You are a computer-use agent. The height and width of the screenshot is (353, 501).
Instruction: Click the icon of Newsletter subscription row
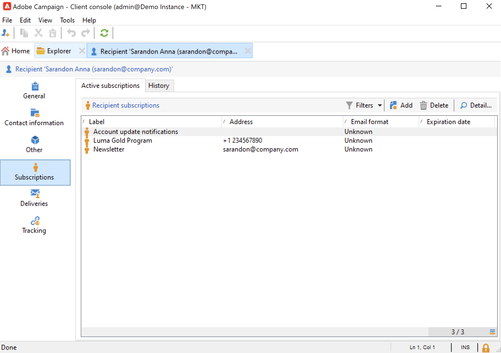(87, 149)
